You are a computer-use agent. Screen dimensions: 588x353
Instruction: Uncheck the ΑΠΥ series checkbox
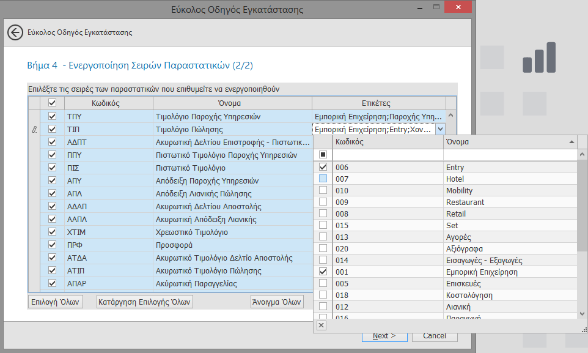pyautogui.click(x=52, y=180)
